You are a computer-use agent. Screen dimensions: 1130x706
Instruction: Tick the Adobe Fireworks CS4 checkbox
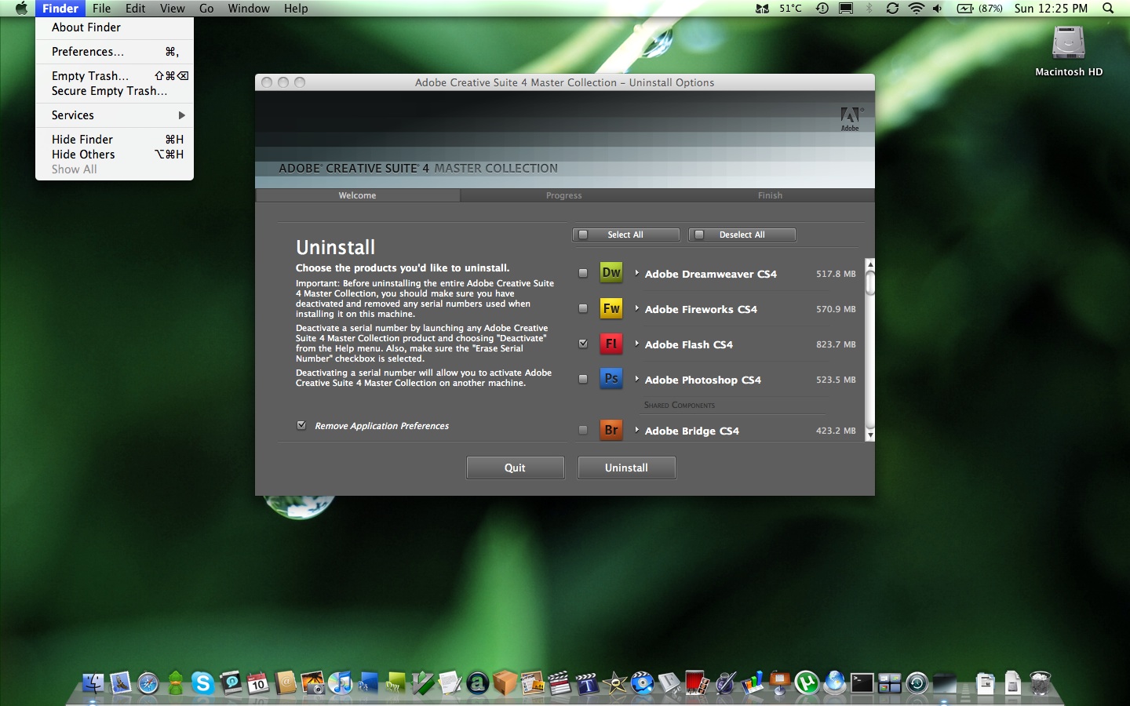(583, 308)
